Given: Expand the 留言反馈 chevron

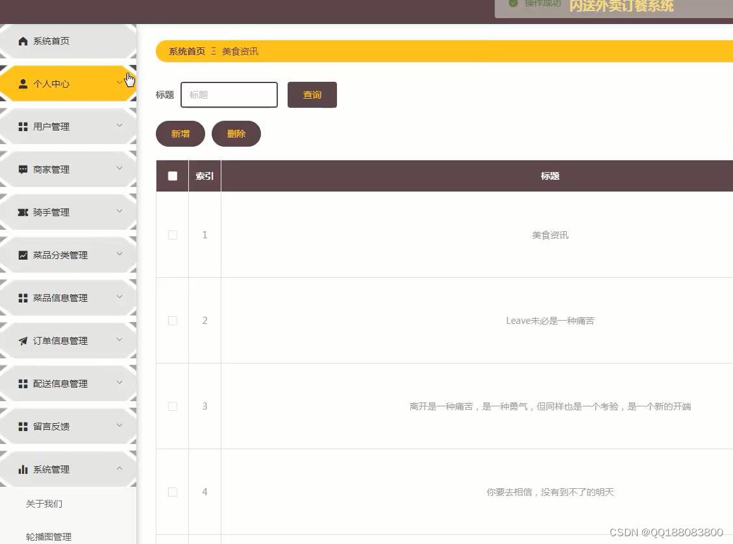Looking at the screenshot, I should tap(119, 425).
